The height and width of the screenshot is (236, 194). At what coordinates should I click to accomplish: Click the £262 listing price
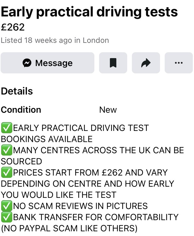[x=13, y=27]
